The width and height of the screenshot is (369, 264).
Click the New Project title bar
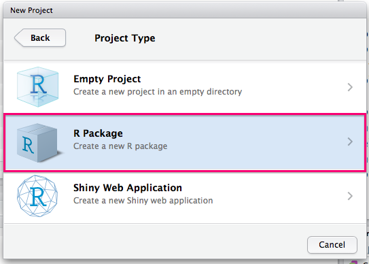pos(185,10)
